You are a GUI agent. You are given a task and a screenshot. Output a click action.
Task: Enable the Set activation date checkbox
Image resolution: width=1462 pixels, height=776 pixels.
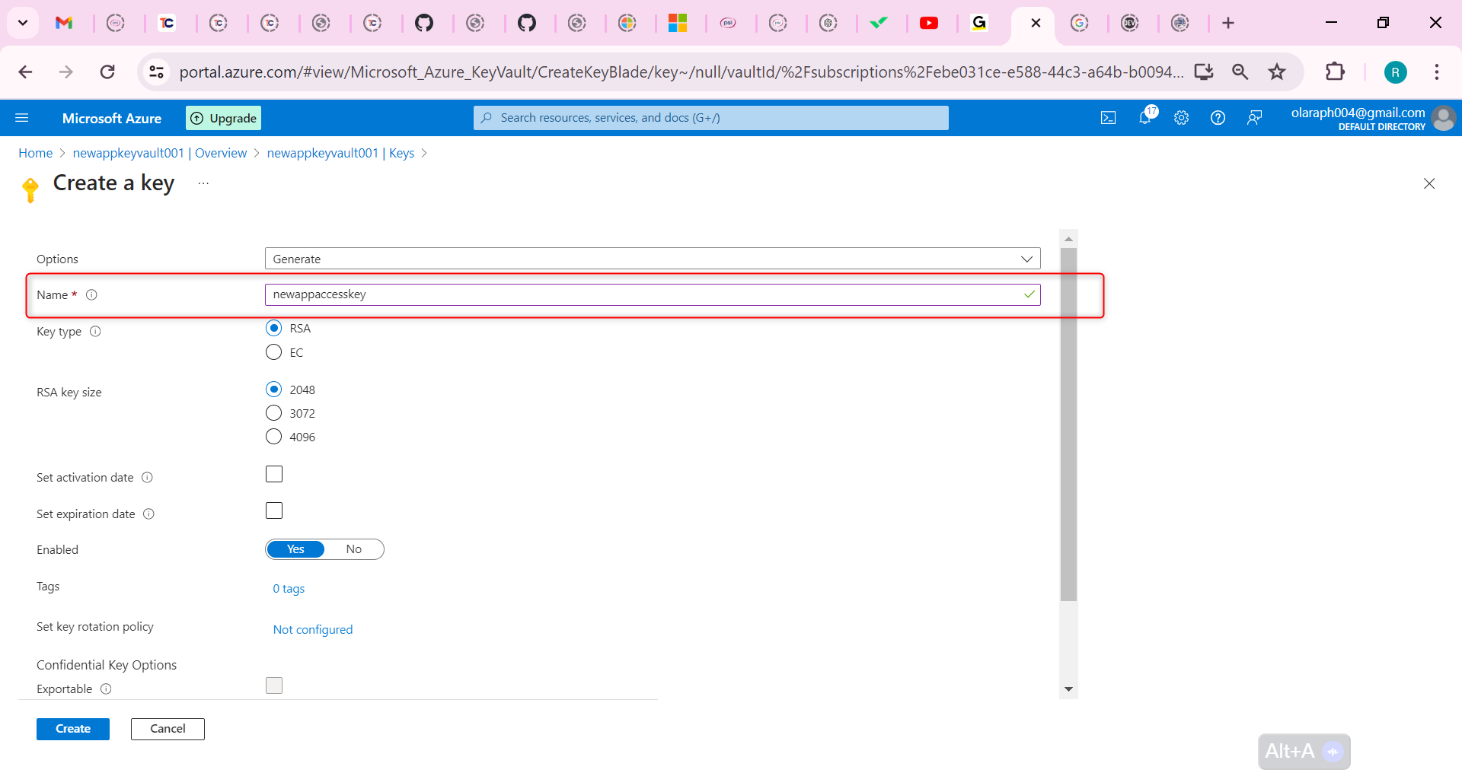tap(274, 474)
